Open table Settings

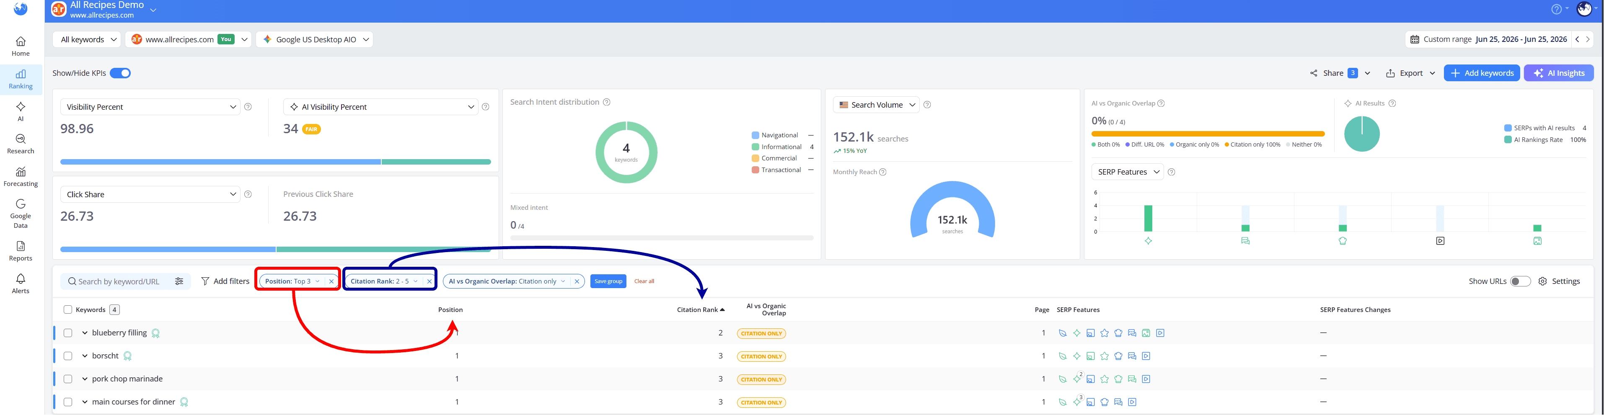tap(1559, 281)
